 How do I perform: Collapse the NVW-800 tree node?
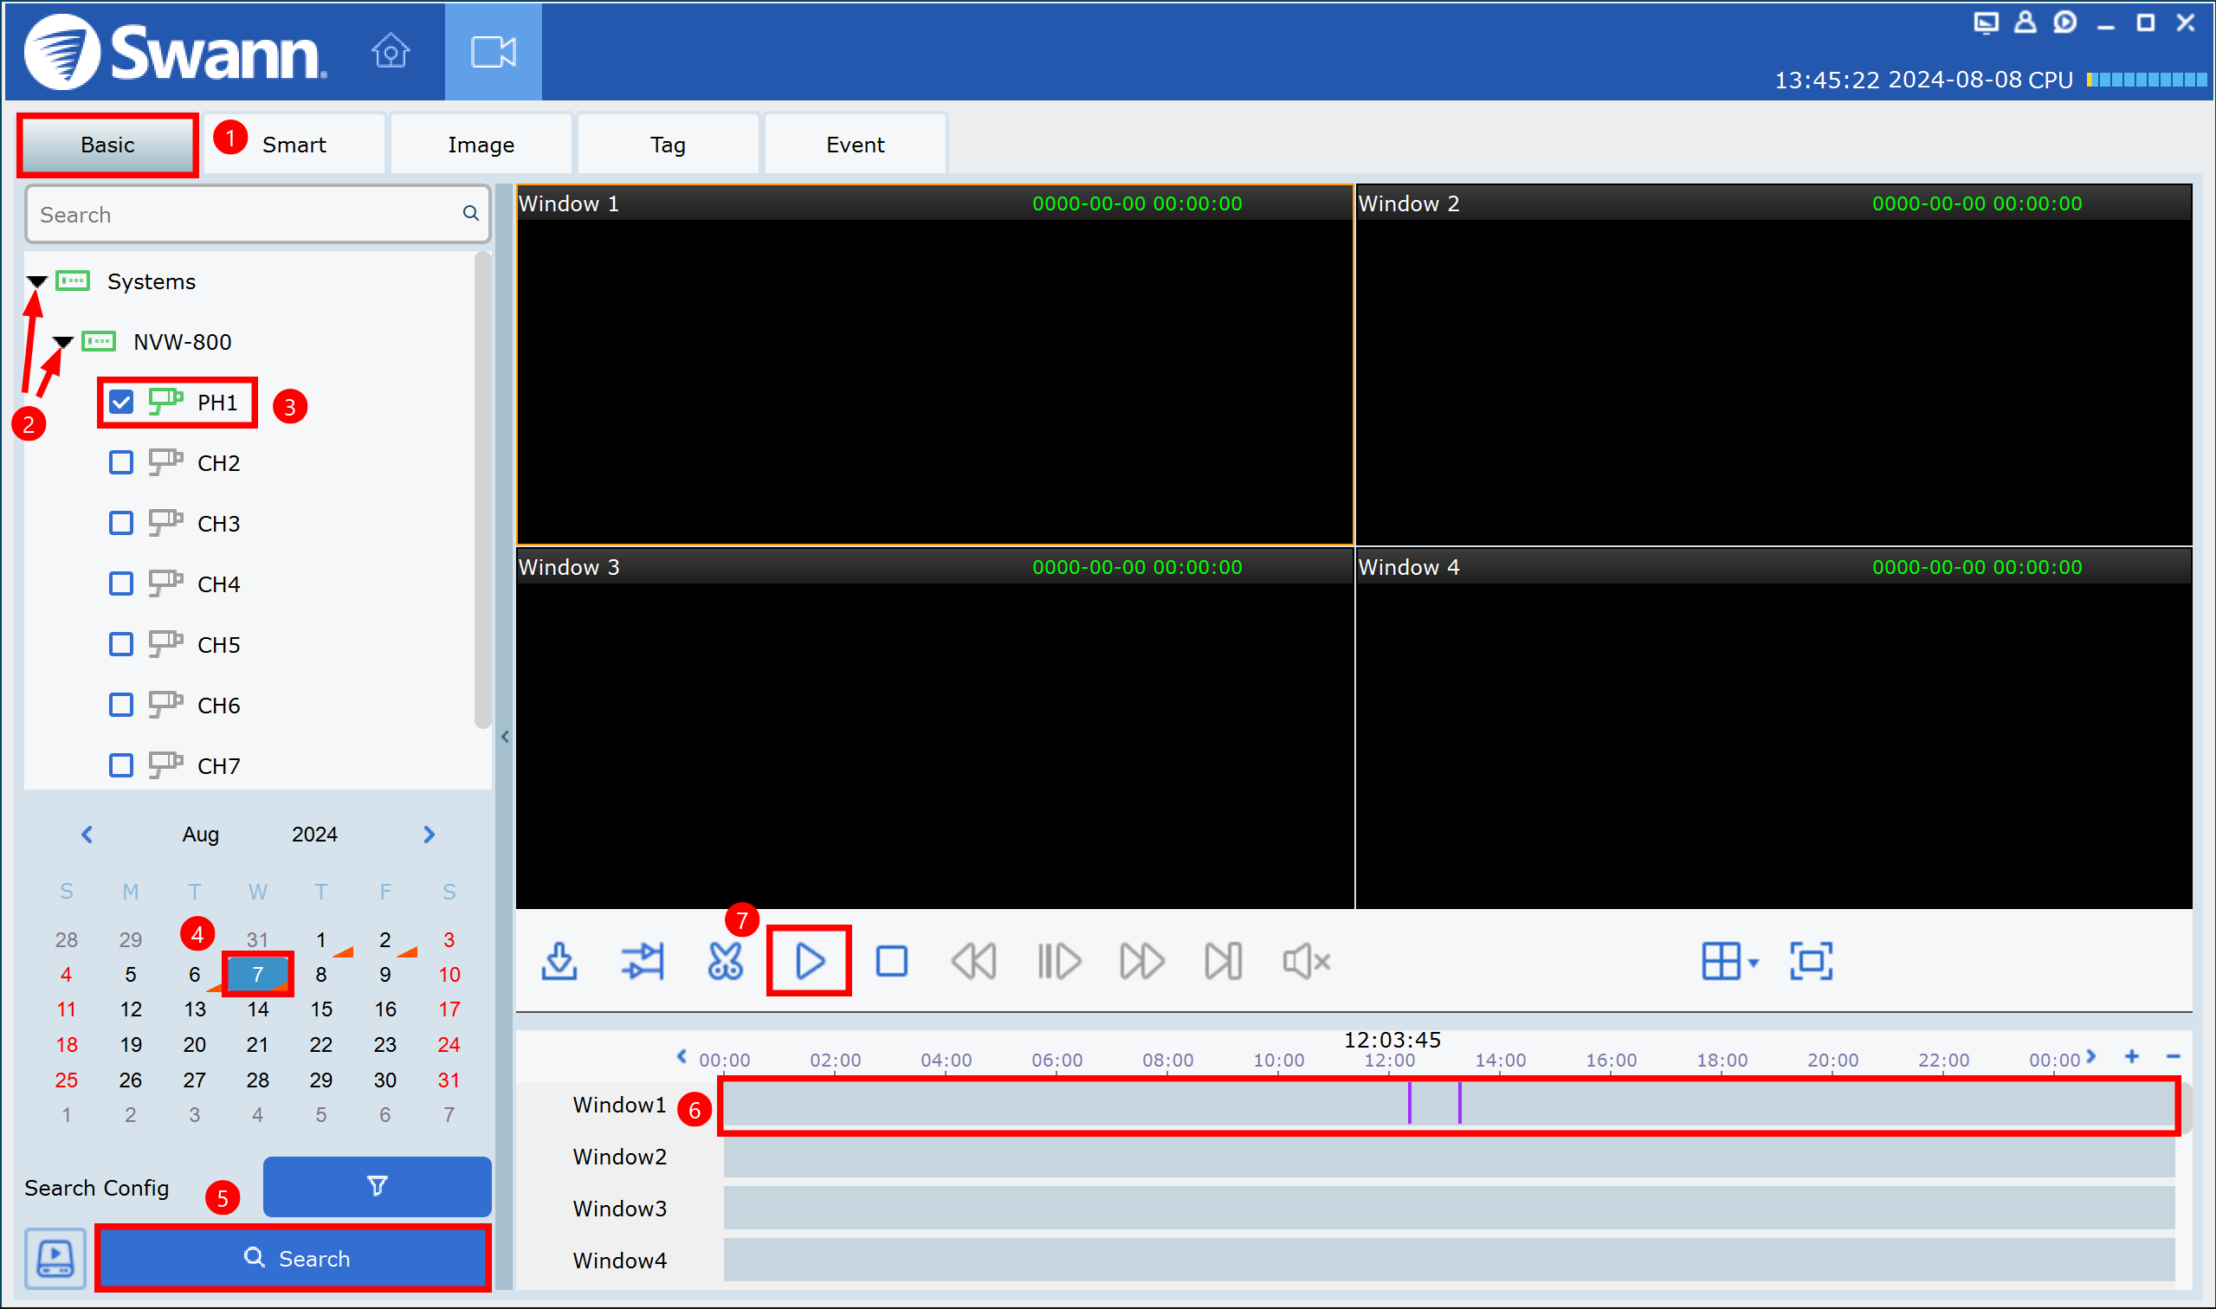[x=61, y=341]
